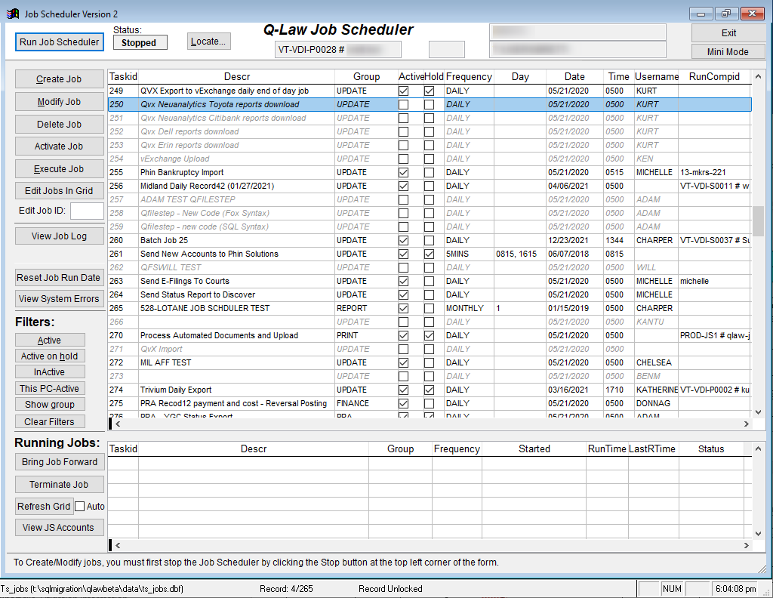Click the 'Stopped' status indicator

(140, 43)
